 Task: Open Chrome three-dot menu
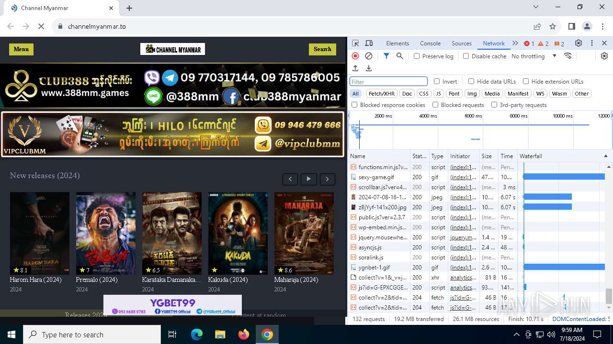click(x=602, y=26)
